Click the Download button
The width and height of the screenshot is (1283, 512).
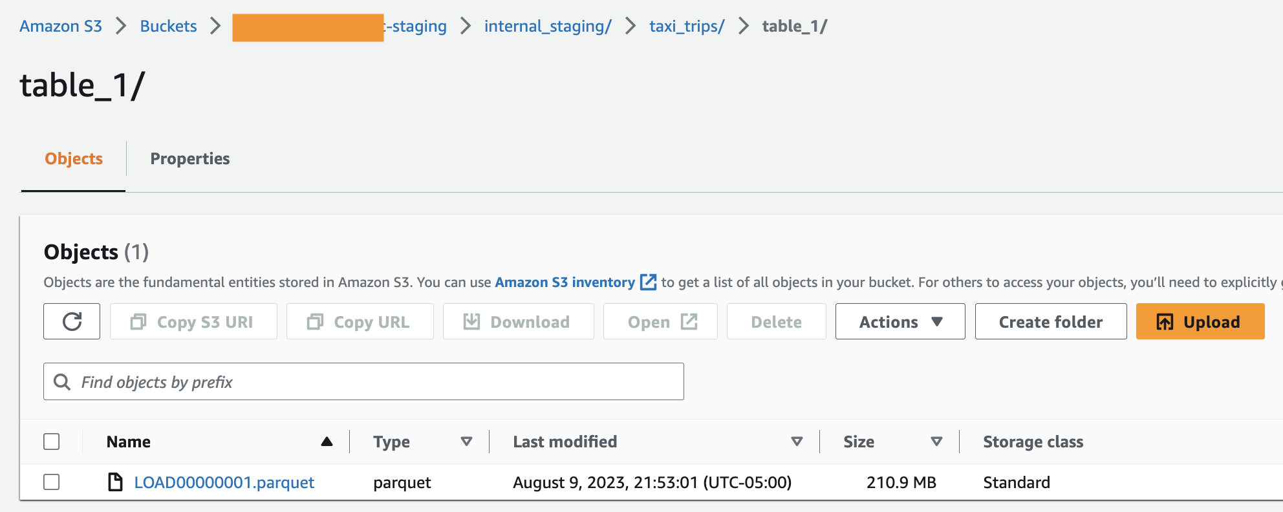pyautogui.click(x=518, y=321)
